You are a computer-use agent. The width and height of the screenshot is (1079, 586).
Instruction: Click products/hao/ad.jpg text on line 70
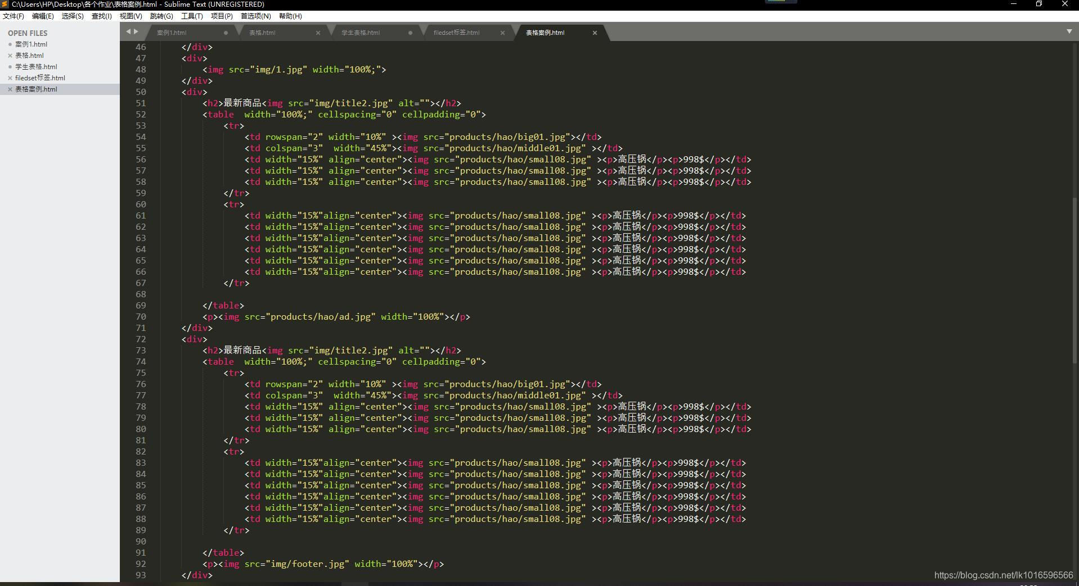(x=321, y=317)
